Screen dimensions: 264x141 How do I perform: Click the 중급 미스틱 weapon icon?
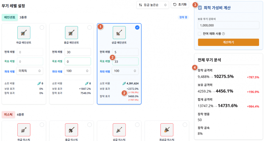[x=71, y=130]
